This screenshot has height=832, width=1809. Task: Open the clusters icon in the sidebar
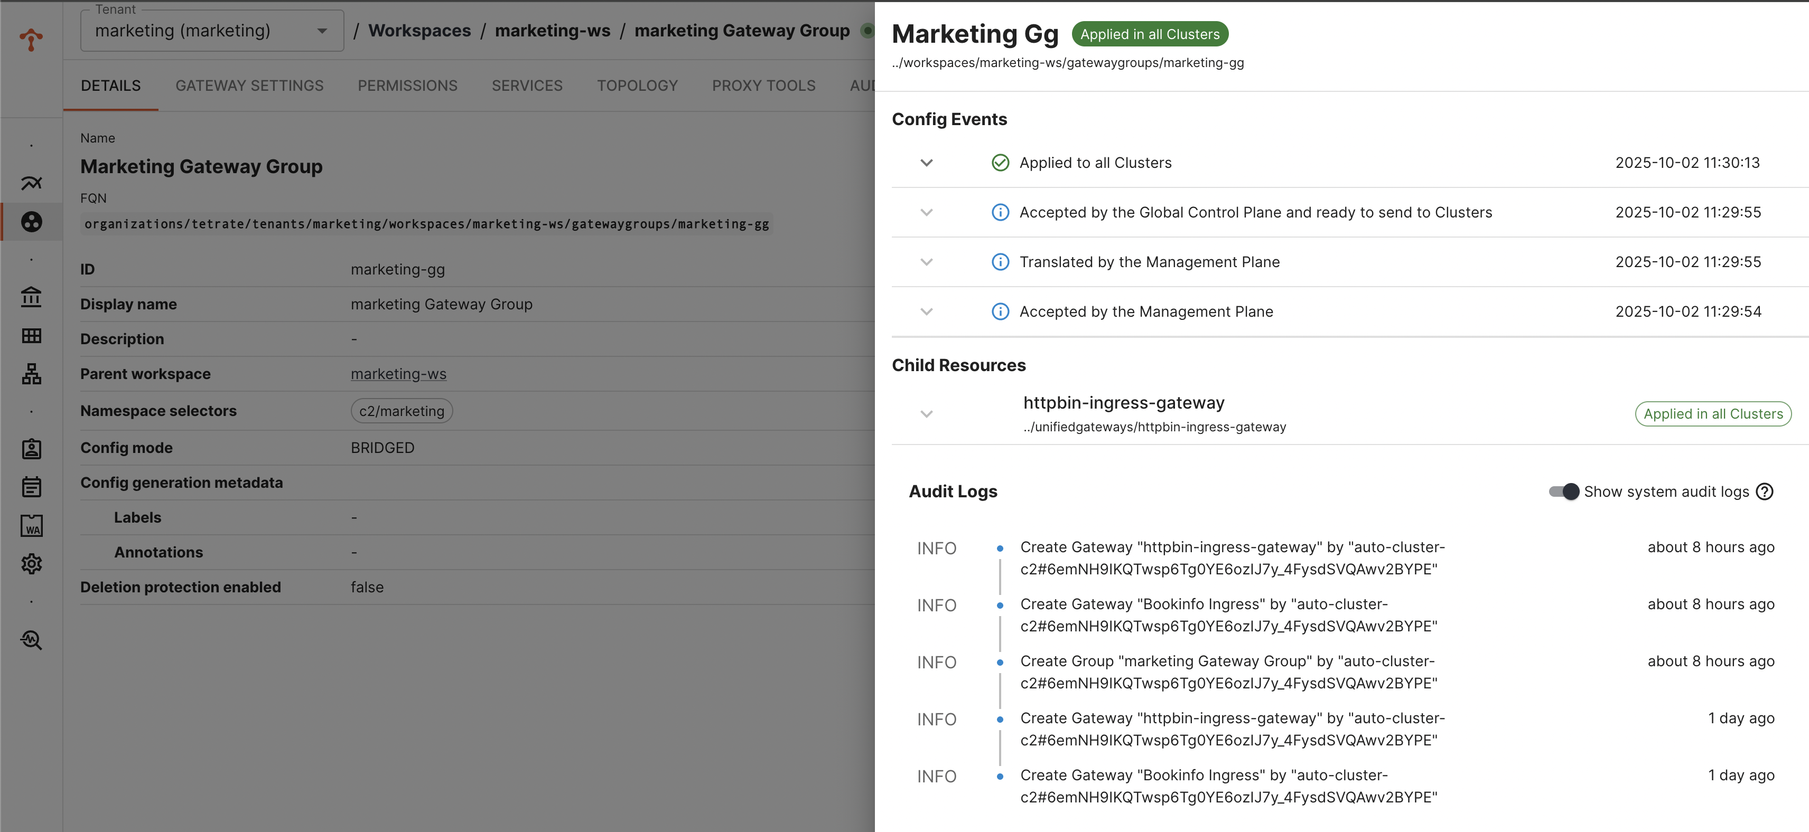pos(32,222)
